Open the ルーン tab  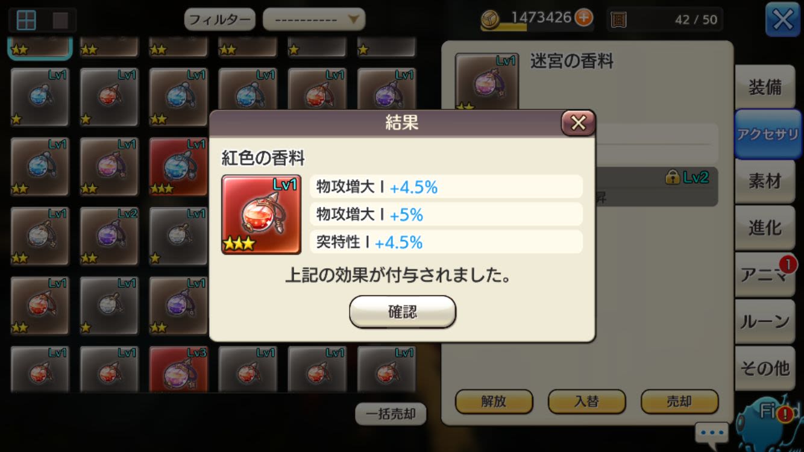(x=765, y=321)
